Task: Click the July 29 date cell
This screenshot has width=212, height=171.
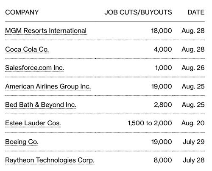Action: tap(194, 142)
